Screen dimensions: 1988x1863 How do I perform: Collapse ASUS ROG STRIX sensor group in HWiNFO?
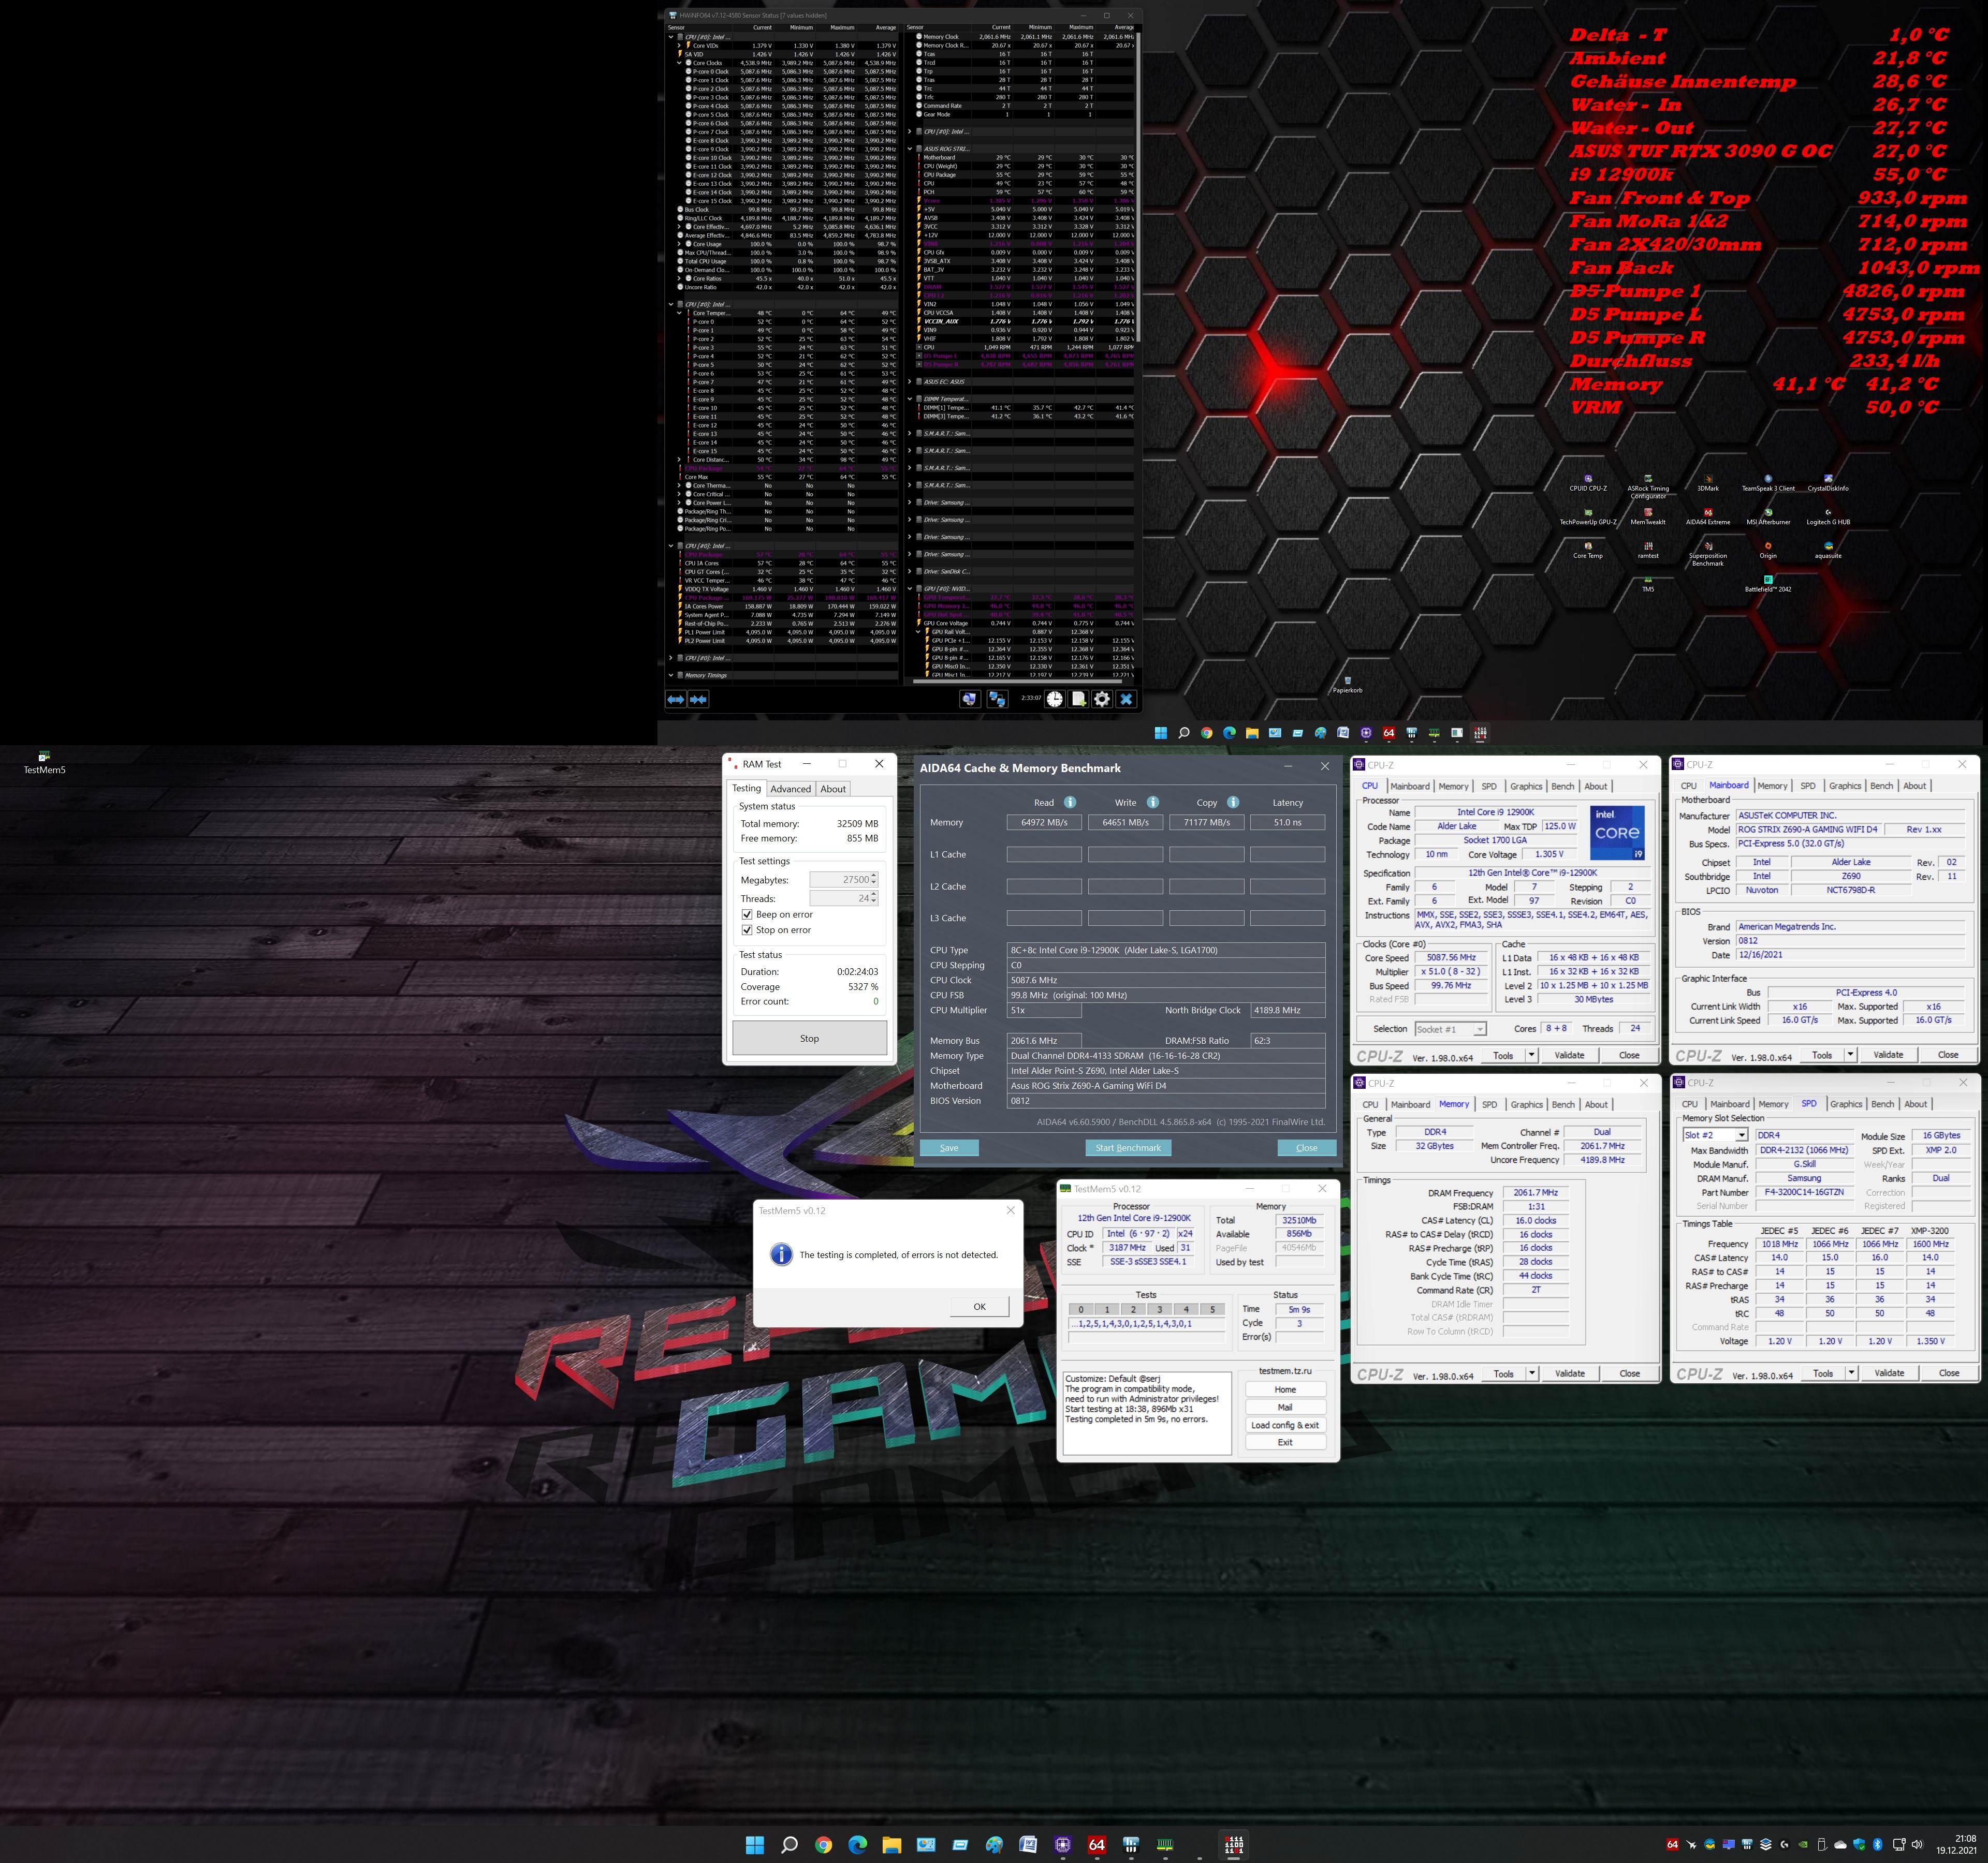[910, 149]
